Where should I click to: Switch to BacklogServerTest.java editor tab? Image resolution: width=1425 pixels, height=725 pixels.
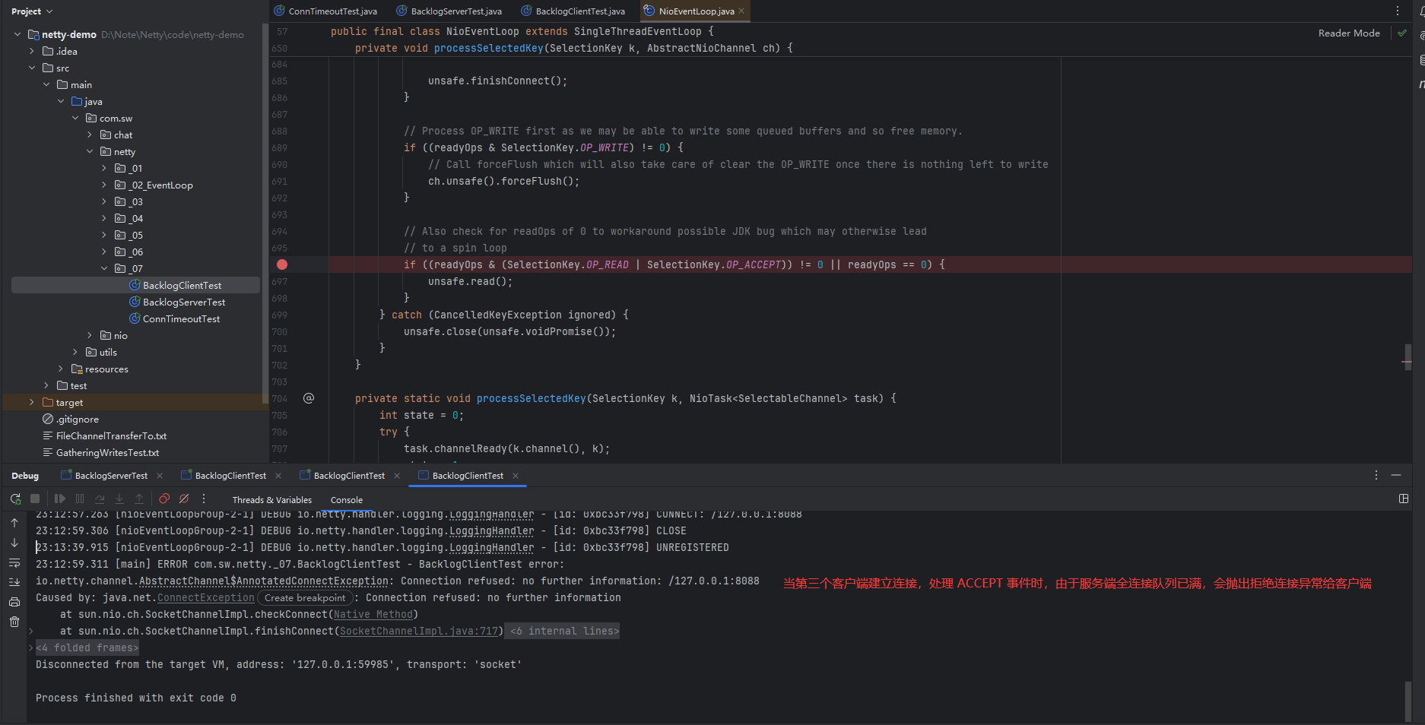pos(449,11)
